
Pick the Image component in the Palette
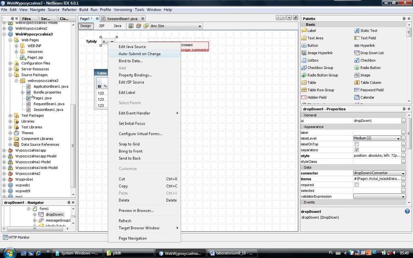coord(362,75)
